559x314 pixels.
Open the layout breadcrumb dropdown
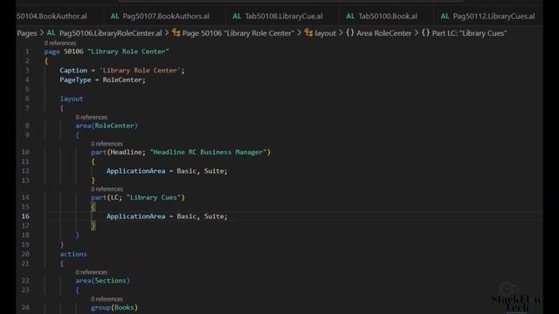(325, 33)
